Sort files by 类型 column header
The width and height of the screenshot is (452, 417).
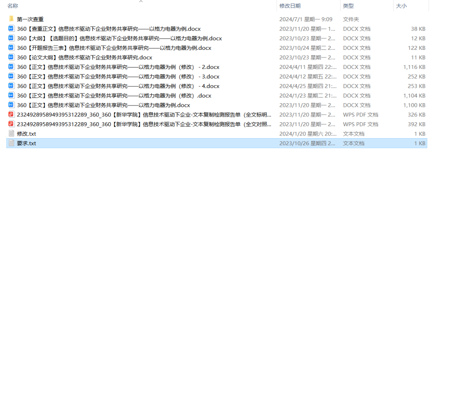[x=348, y=6]
